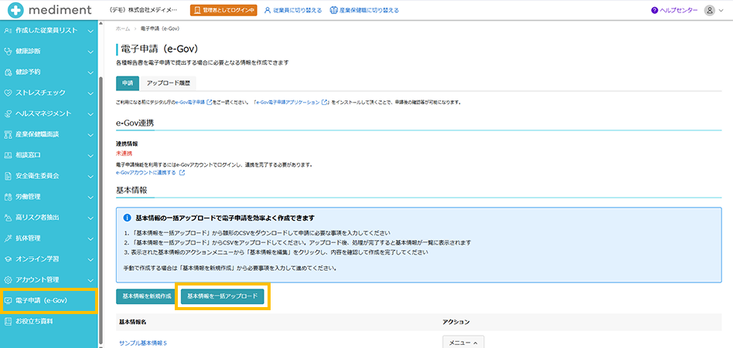Click the 安全衛生委員会 document icon
The image size is (733, 348).
pos(8,176)
